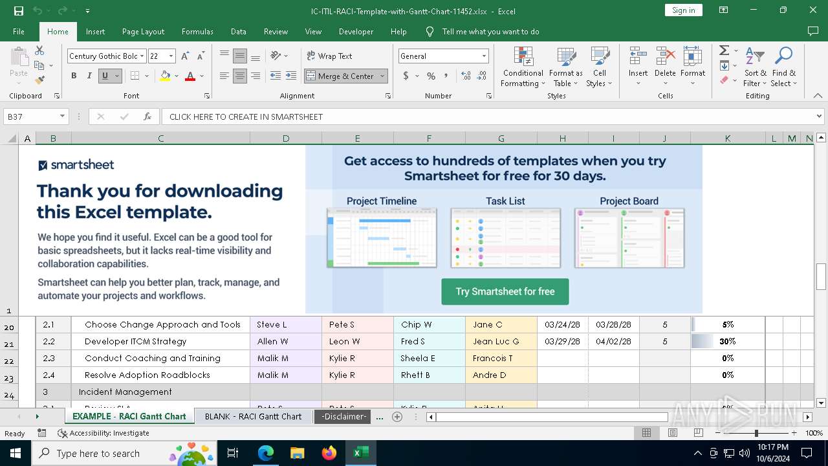Image resolution: width=828 pixels, height=466 pixels.
Task: Open the Firefox taskbar icon
Action: (x=329, y=453)
